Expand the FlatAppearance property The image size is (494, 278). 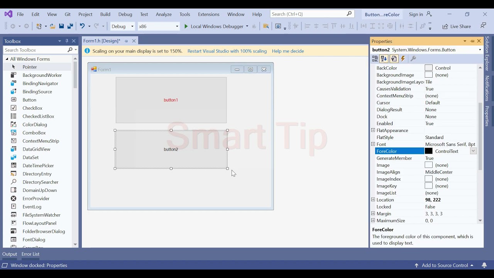[x=373, y=130]
